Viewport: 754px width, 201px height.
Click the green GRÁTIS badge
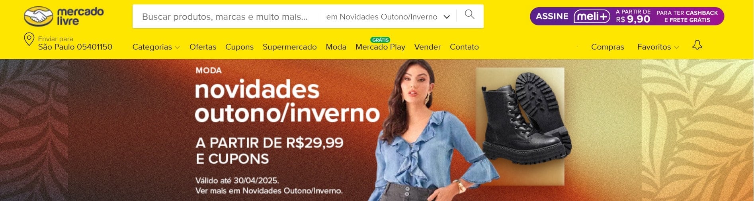point(380,40)
